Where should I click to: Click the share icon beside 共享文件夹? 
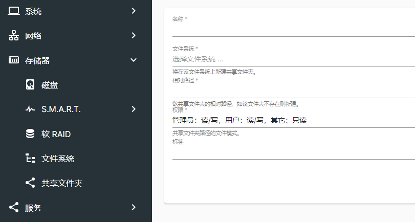click(30, 183)
